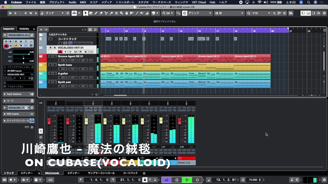The image size is (328, 184).
Task: Select the Draw pencil tool
Action: click(x=96, y=13)
